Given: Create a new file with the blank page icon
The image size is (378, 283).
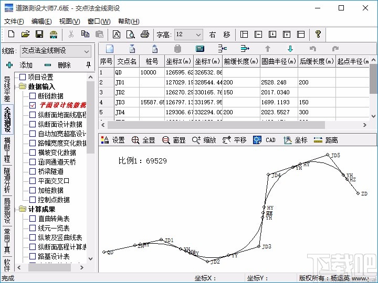Looking at the screenshot, I should 12,34.
